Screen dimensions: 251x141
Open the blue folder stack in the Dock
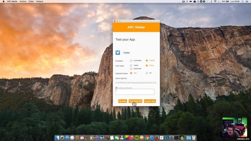pyautogui.click(x=189, y=137)
